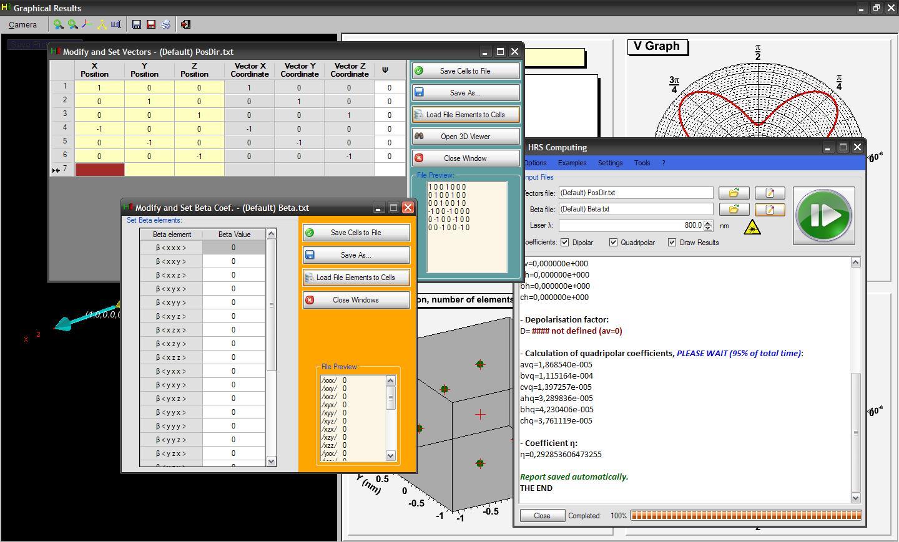Click the zoom in magnifier toolbar icon
Image resolution: width=899 pixels, height=542 pixels.
(58, 24)
